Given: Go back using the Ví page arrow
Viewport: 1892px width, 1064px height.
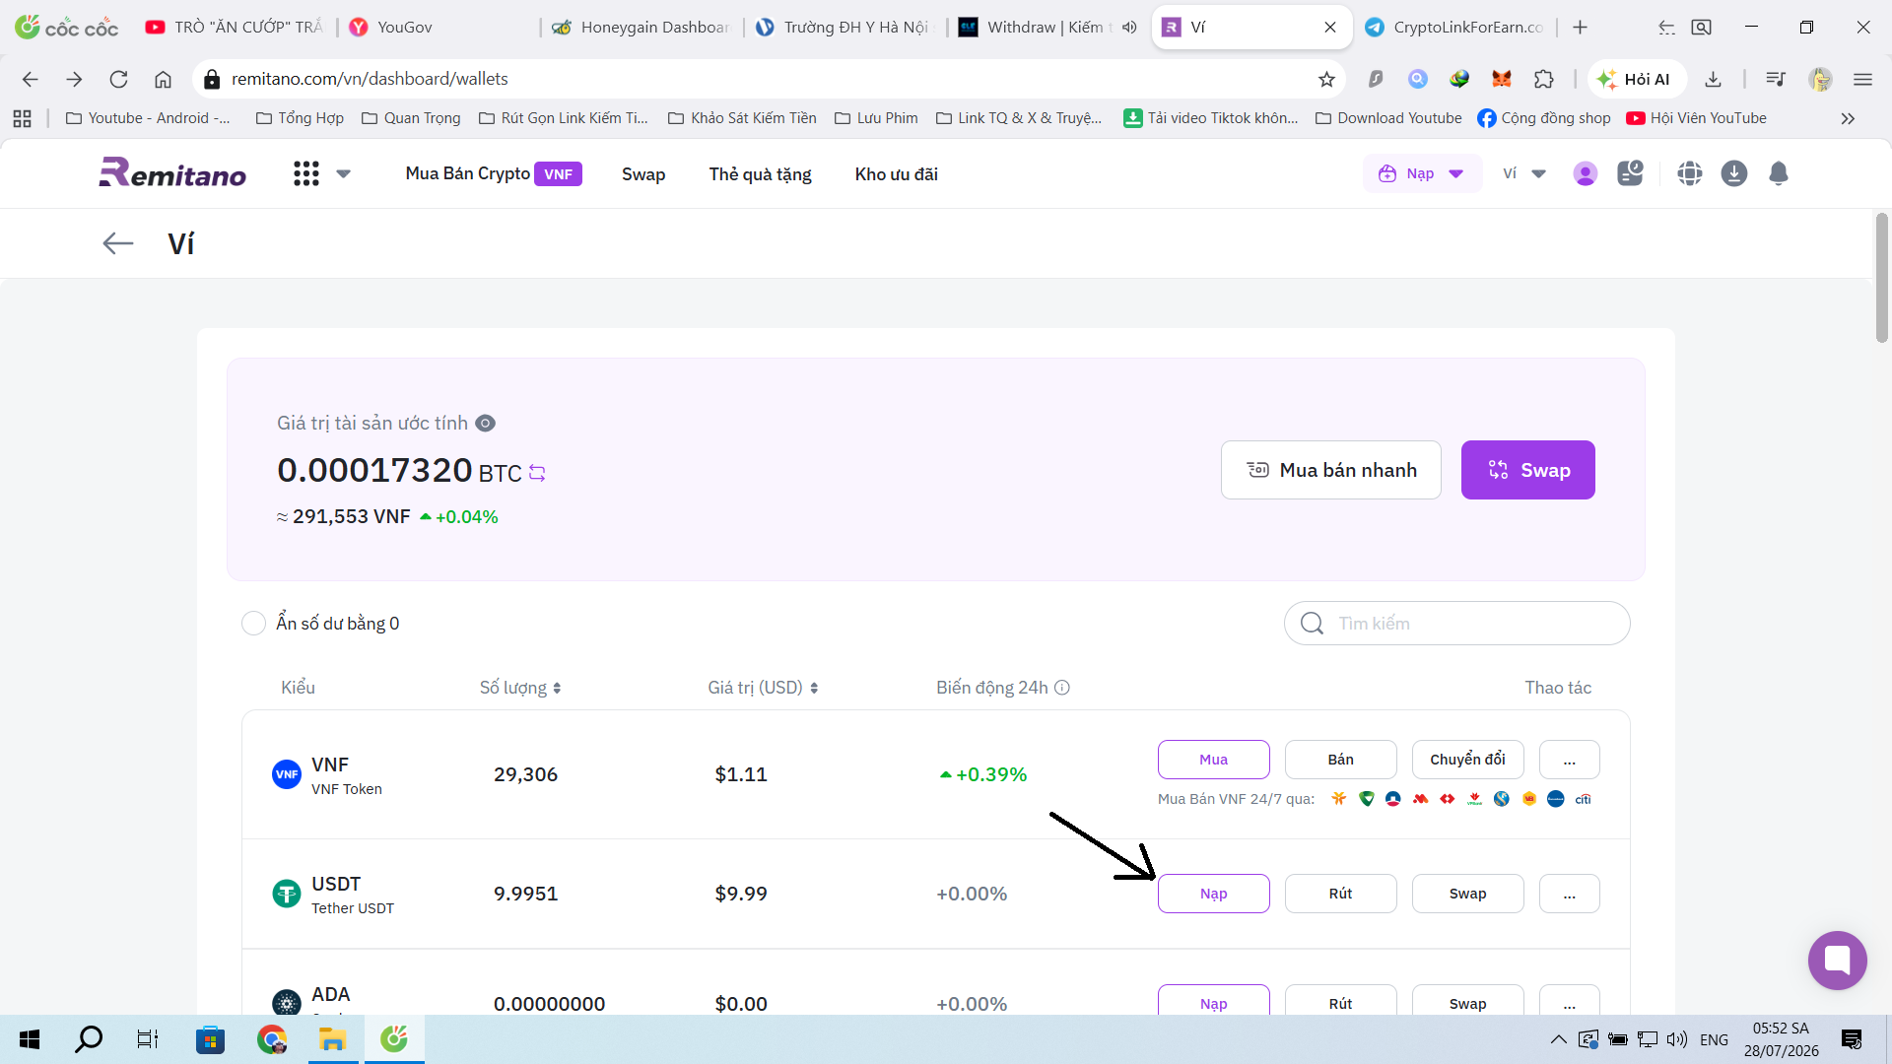Looking at the screenshot, I should click(118, 243).
